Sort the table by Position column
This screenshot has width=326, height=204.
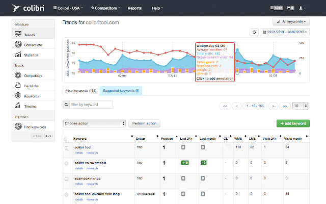coord(167,139)
